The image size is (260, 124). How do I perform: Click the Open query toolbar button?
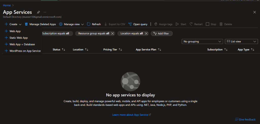click(138, 24)
